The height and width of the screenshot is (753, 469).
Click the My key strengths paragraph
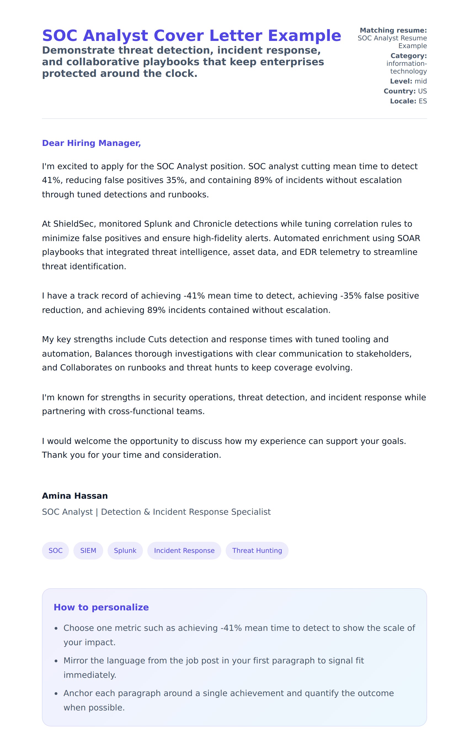(226, 353)
